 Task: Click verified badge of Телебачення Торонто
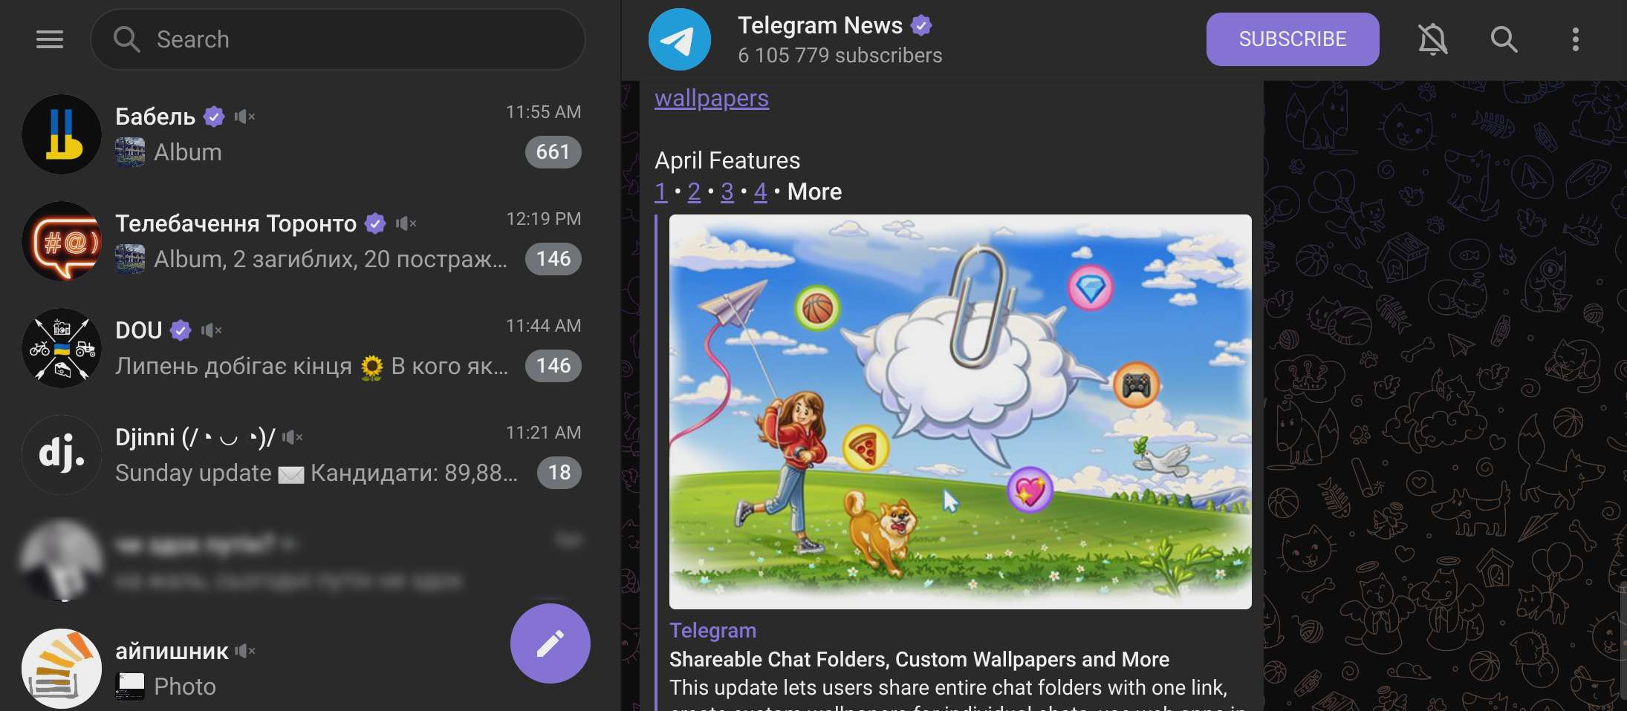click(x=375, y=223)
